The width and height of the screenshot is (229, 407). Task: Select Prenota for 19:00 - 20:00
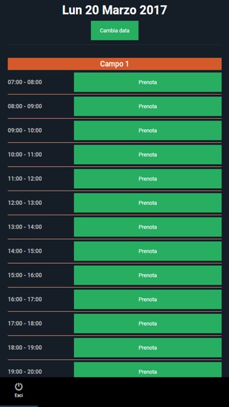point(148,370)
